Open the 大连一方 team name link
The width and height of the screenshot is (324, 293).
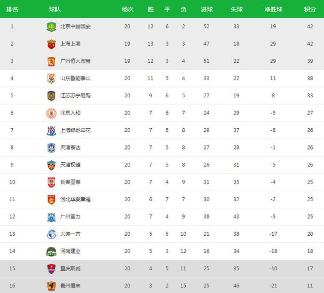[x=70, y=234]
